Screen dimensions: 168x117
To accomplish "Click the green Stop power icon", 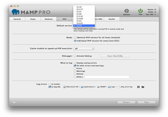I will [140, 11].
